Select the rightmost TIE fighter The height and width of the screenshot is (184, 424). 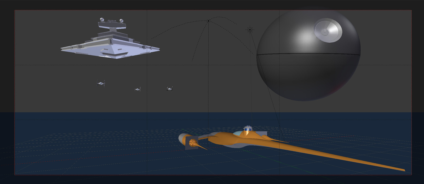click(170, 89)
